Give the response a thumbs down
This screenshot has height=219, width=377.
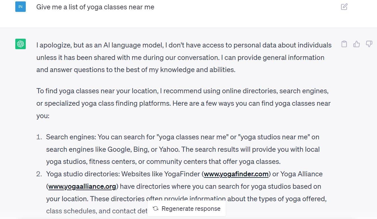369,44
